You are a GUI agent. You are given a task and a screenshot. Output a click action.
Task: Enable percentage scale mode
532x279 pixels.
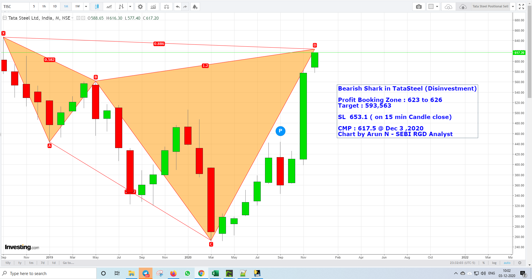tap(484, 263)
